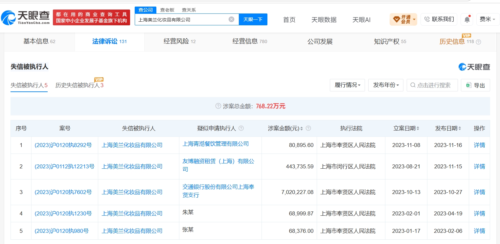Click 详情 for case 沪0120执1230号
The height and width of the screenshot is (244, 500).
point(479,213)
